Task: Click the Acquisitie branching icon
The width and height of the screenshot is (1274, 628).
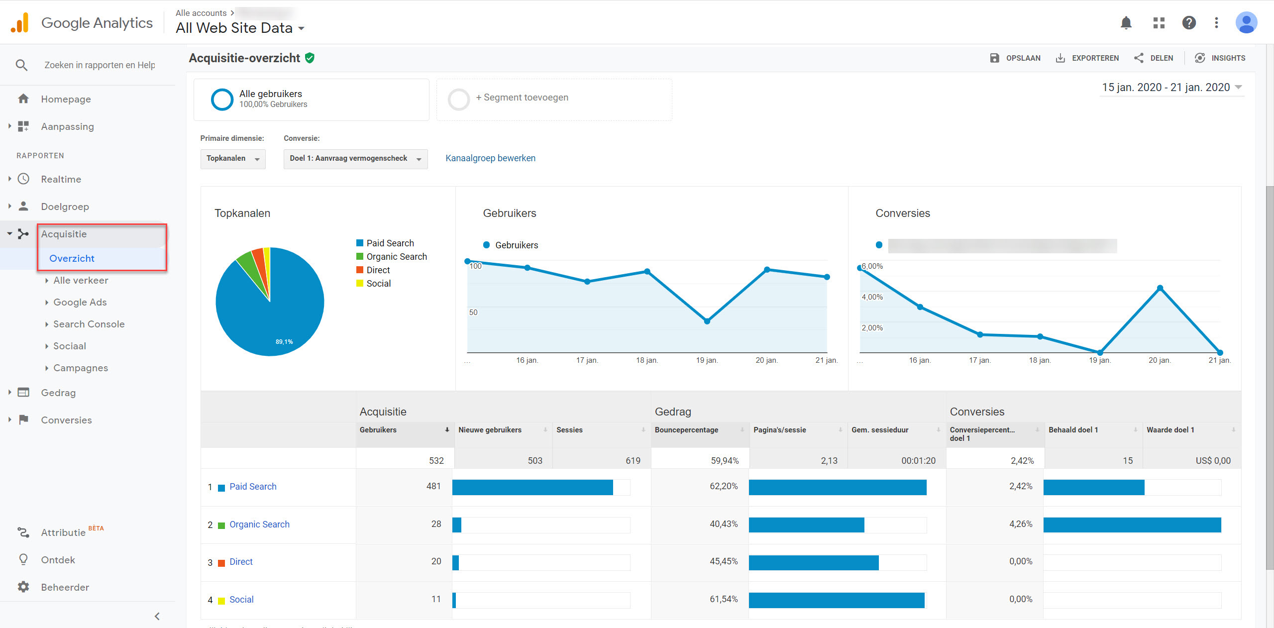Action: tap(23, 234)
